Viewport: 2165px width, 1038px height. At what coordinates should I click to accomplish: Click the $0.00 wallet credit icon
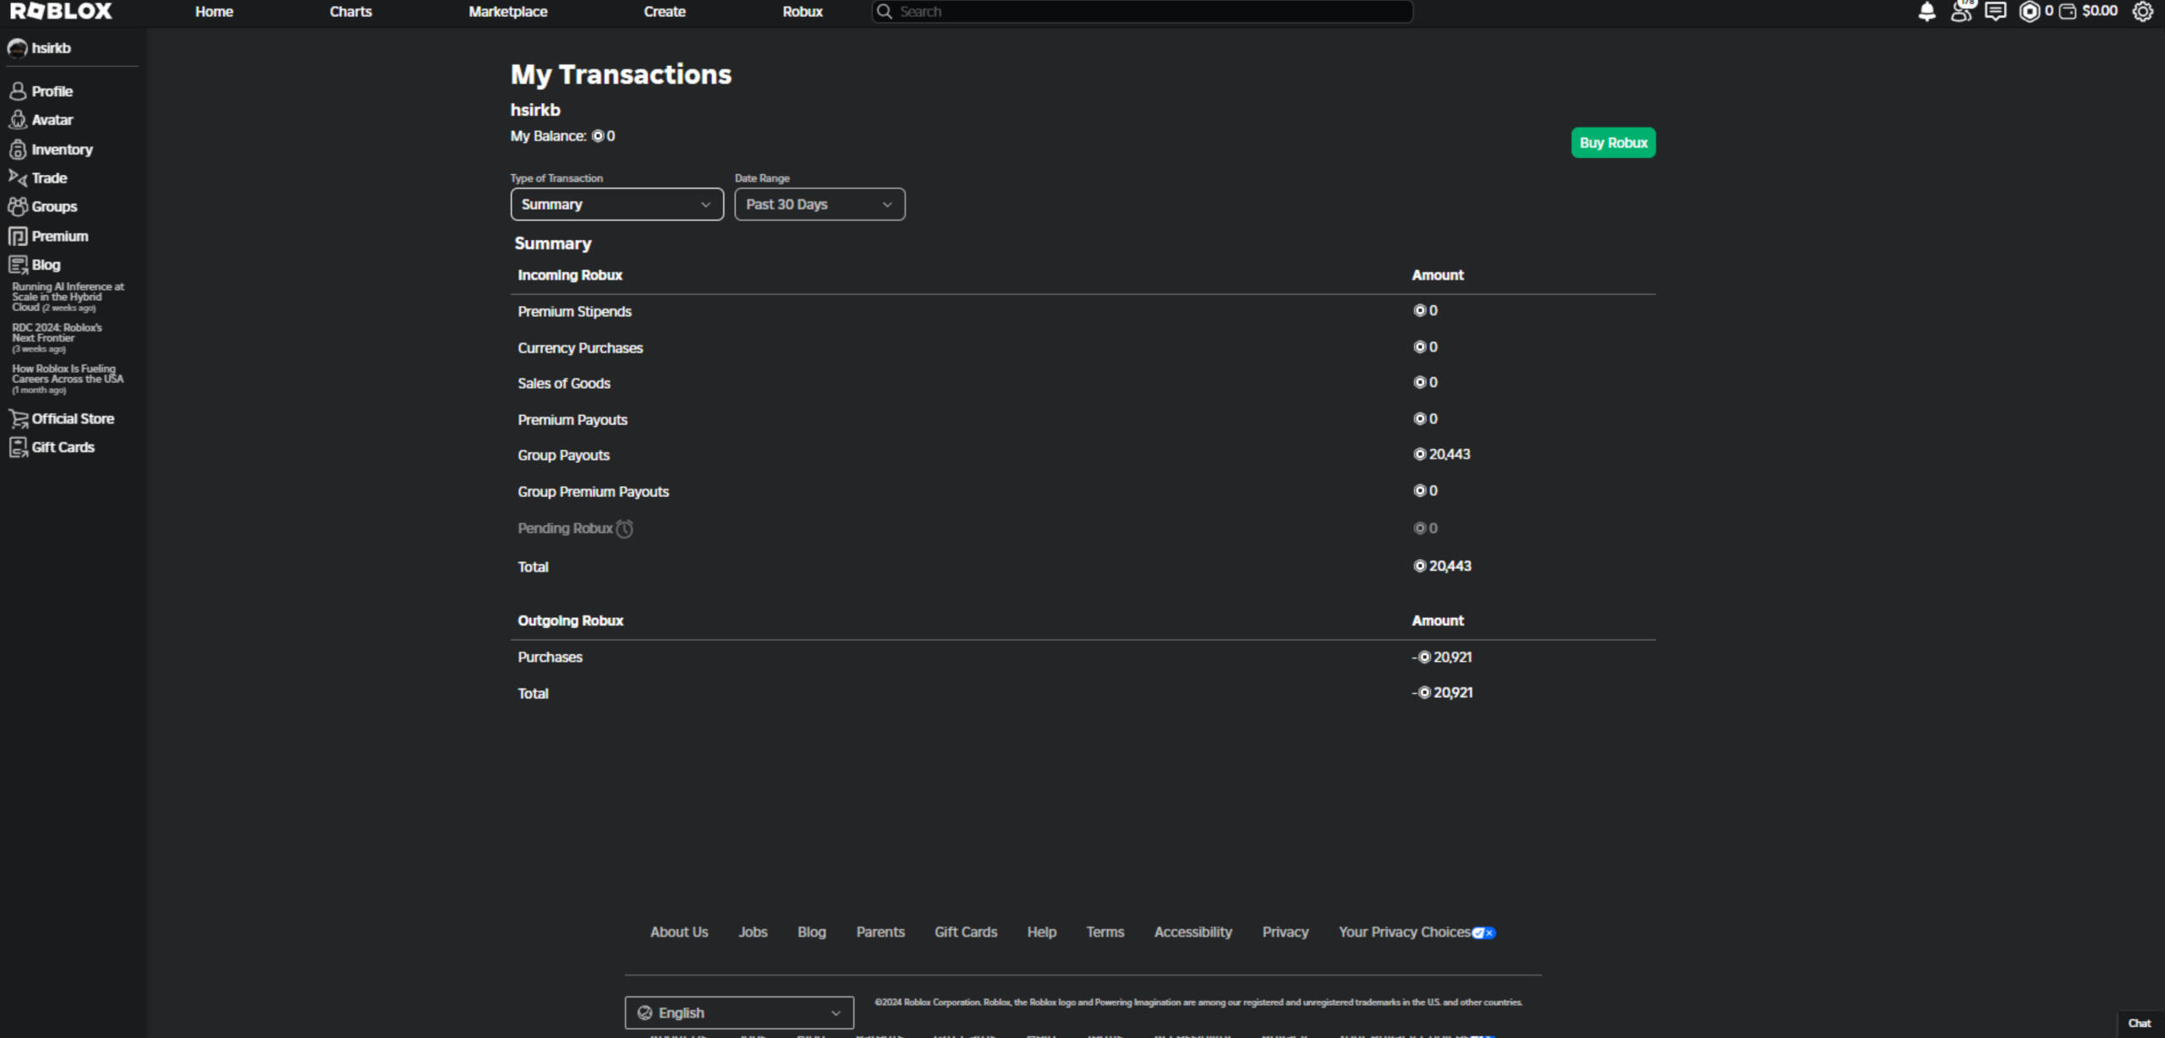(2067, 11)
